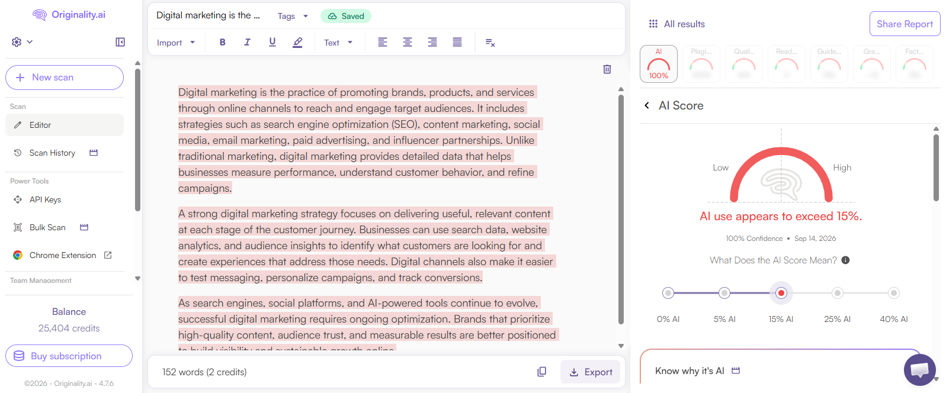946x393 pixels.
Task: Click the All results link
Action: tap(684, 24)
